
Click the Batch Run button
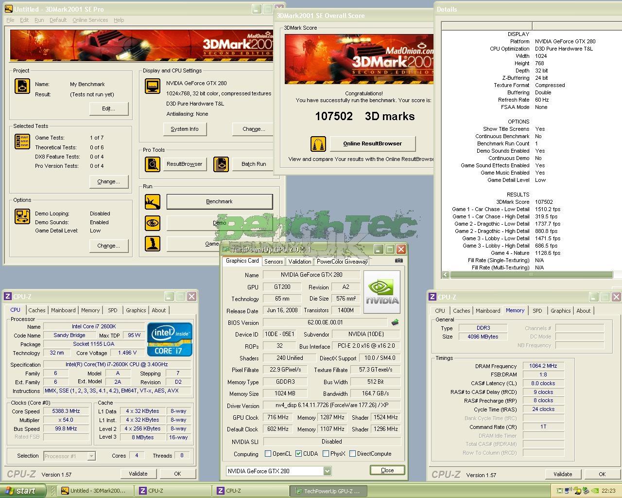click(x=254, y=164)
